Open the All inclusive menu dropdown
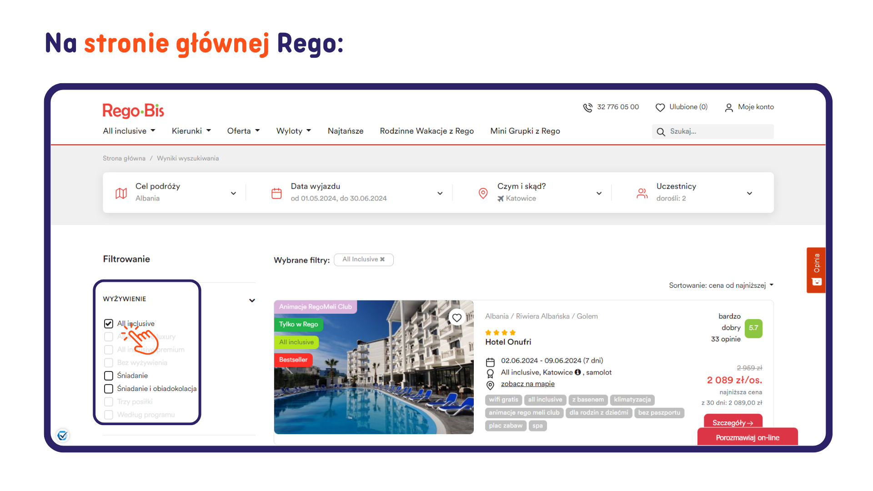 (129, 131)
